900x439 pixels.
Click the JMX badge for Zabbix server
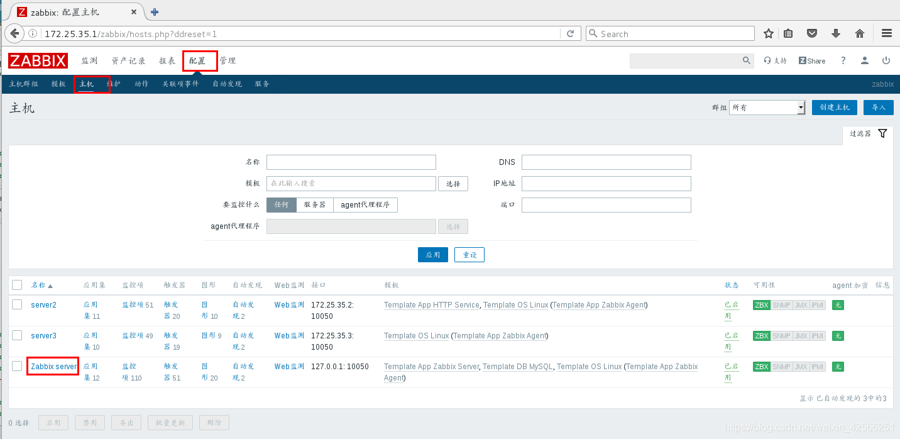click(x=801, y=367)
